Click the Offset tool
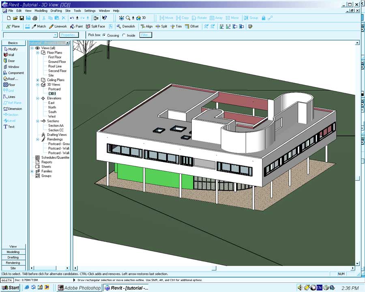The height and width of the screenshot is (292, 365). [191, 26]
